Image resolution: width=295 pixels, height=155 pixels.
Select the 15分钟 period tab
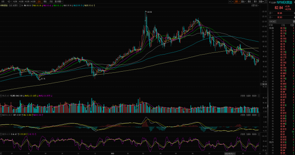[21, 2]
